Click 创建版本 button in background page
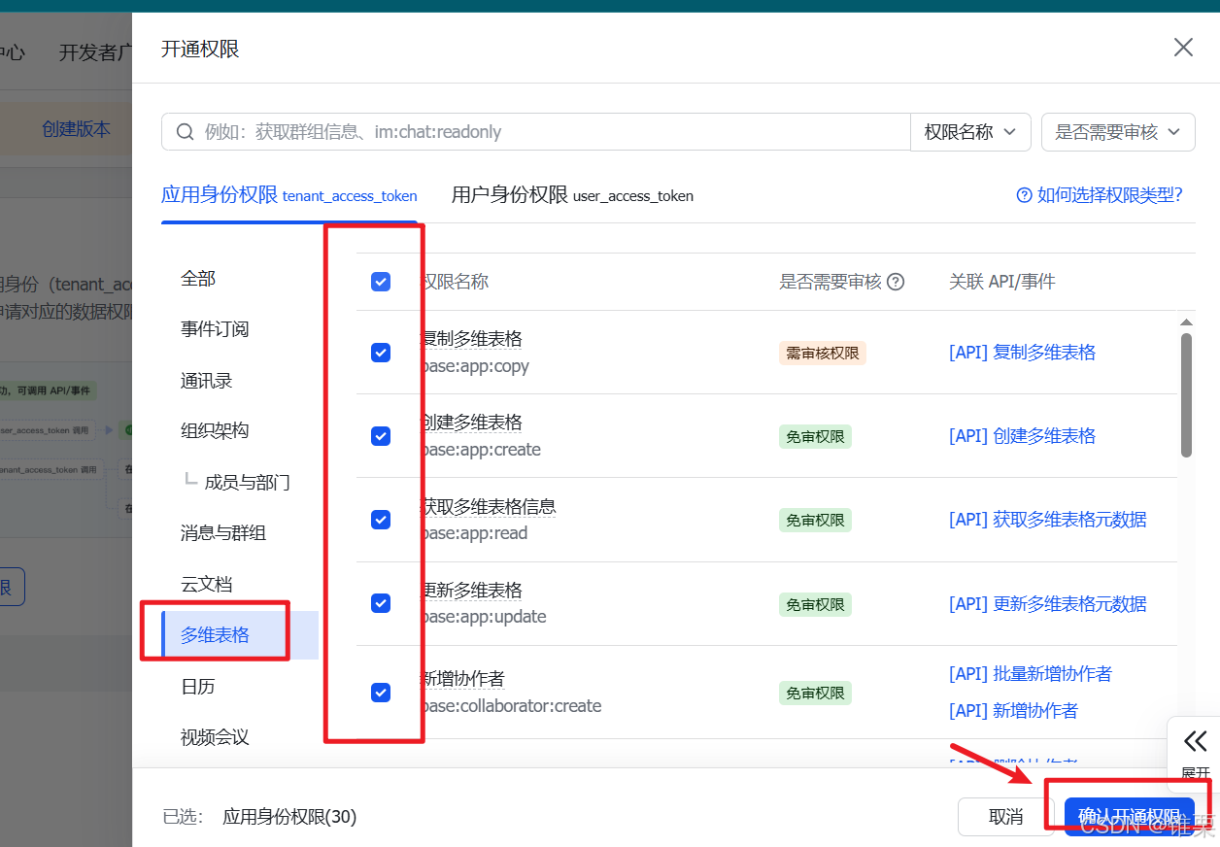Image resolution: width=1220 pixels, height=847 pixels. click(x=76, y=129)
